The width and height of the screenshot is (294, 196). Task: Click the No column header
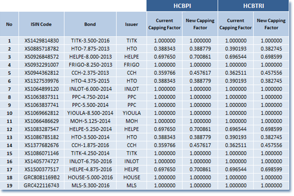click(9, 24)
